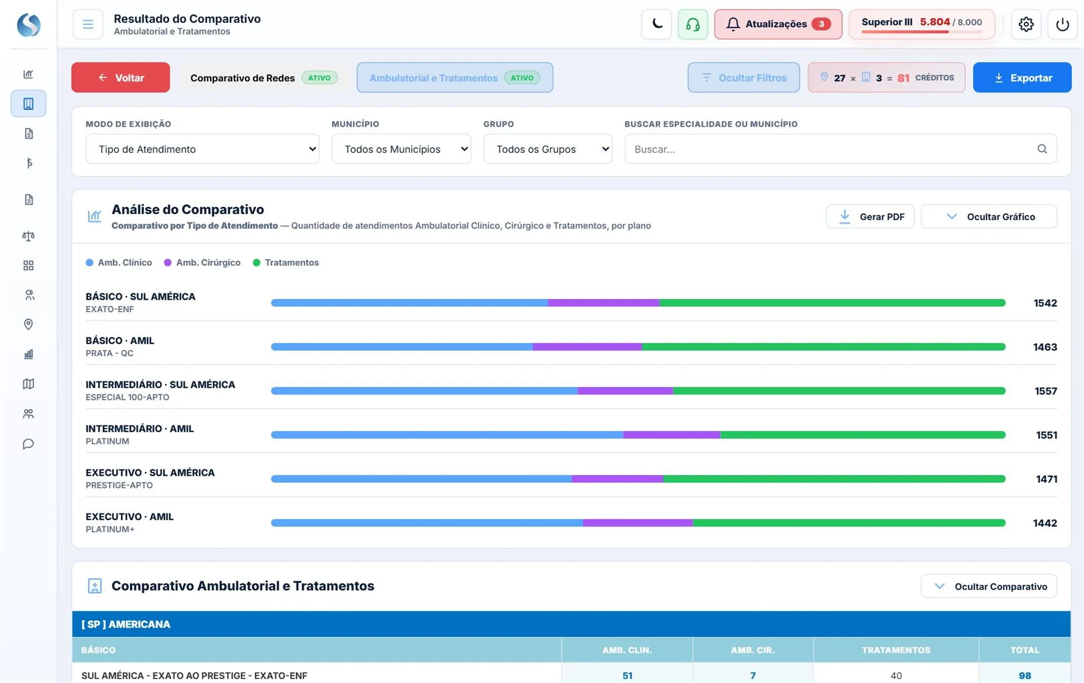The width and height of the screenshot is (1084, 683).
Task: Click AMB. CLIN. column header
Action: 627,650
